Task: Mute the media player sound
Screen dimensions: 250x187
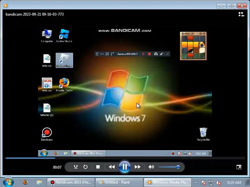Action: tap(151, 167)
